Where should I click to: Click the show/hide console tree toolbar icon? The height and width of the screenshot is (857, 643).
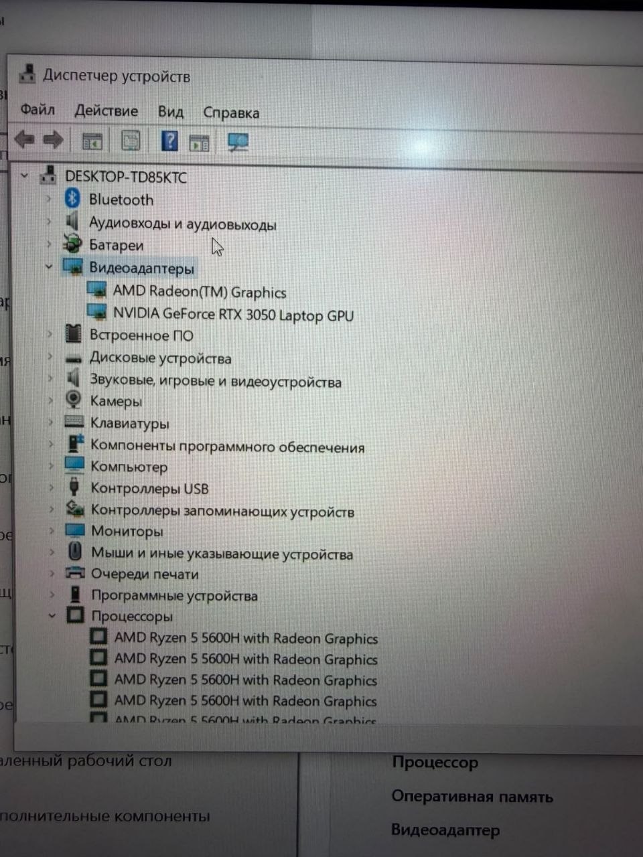[92, 141]
